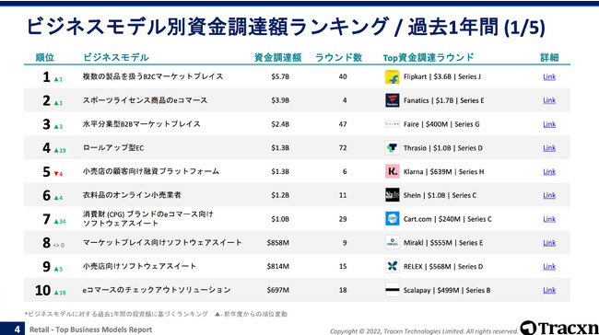599x335 pixels.
Task: Click the SheIn logo icon
Action: click(x=392, y=195)
